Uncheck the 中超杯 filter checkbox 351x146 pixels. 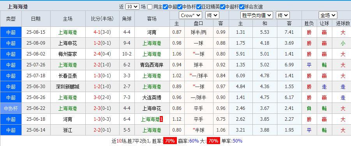(222, 7)
